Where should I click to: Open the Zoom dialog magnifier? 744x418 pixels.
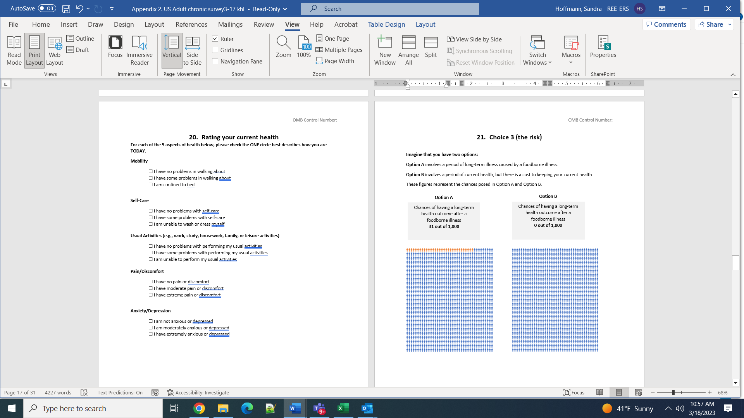tap(283, 46)
